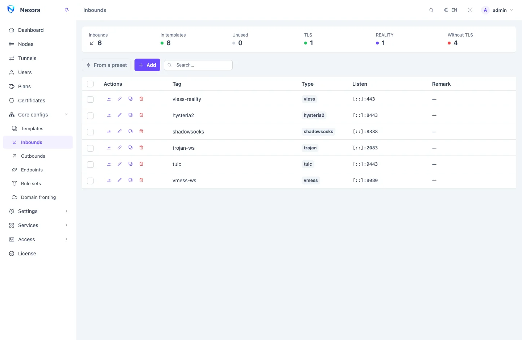The height and width of the screenshot is (340, 522).
Task: Open Domain fronting page
Action: [x=38, y=197]
